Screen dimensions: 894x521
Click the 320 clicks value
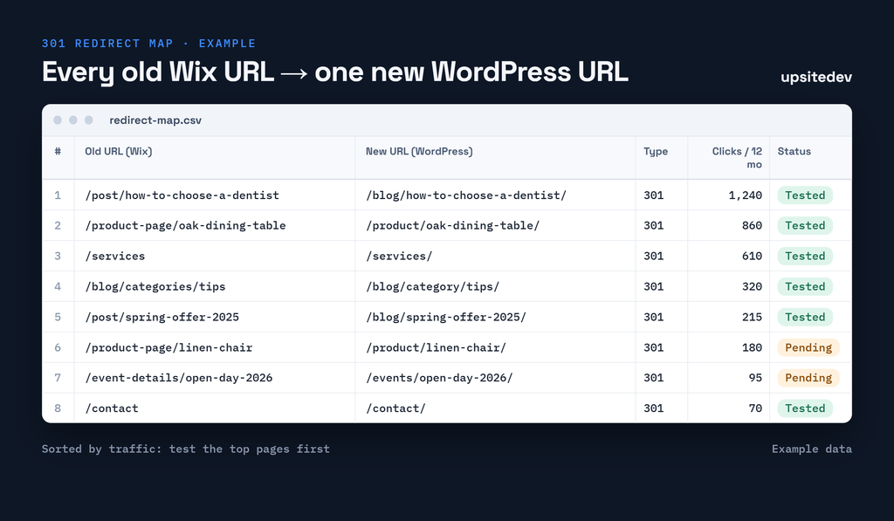click(752, 287)
